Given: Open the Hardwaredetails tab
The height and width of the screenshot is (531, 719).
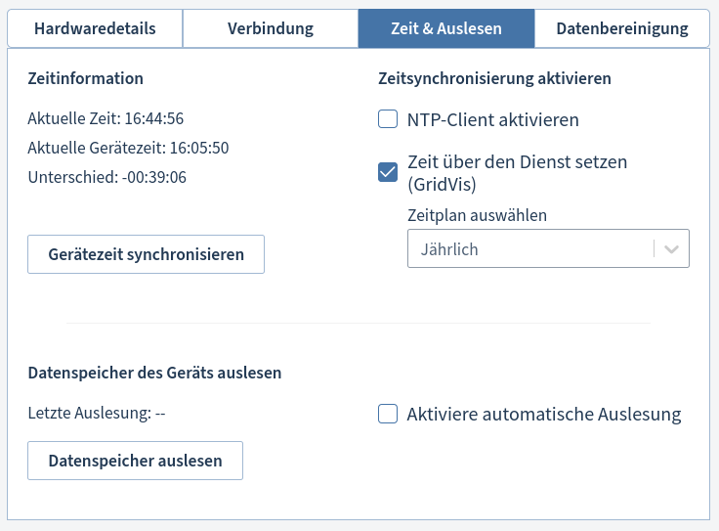Looking at the screenshot, I should [x=95, y=28].
